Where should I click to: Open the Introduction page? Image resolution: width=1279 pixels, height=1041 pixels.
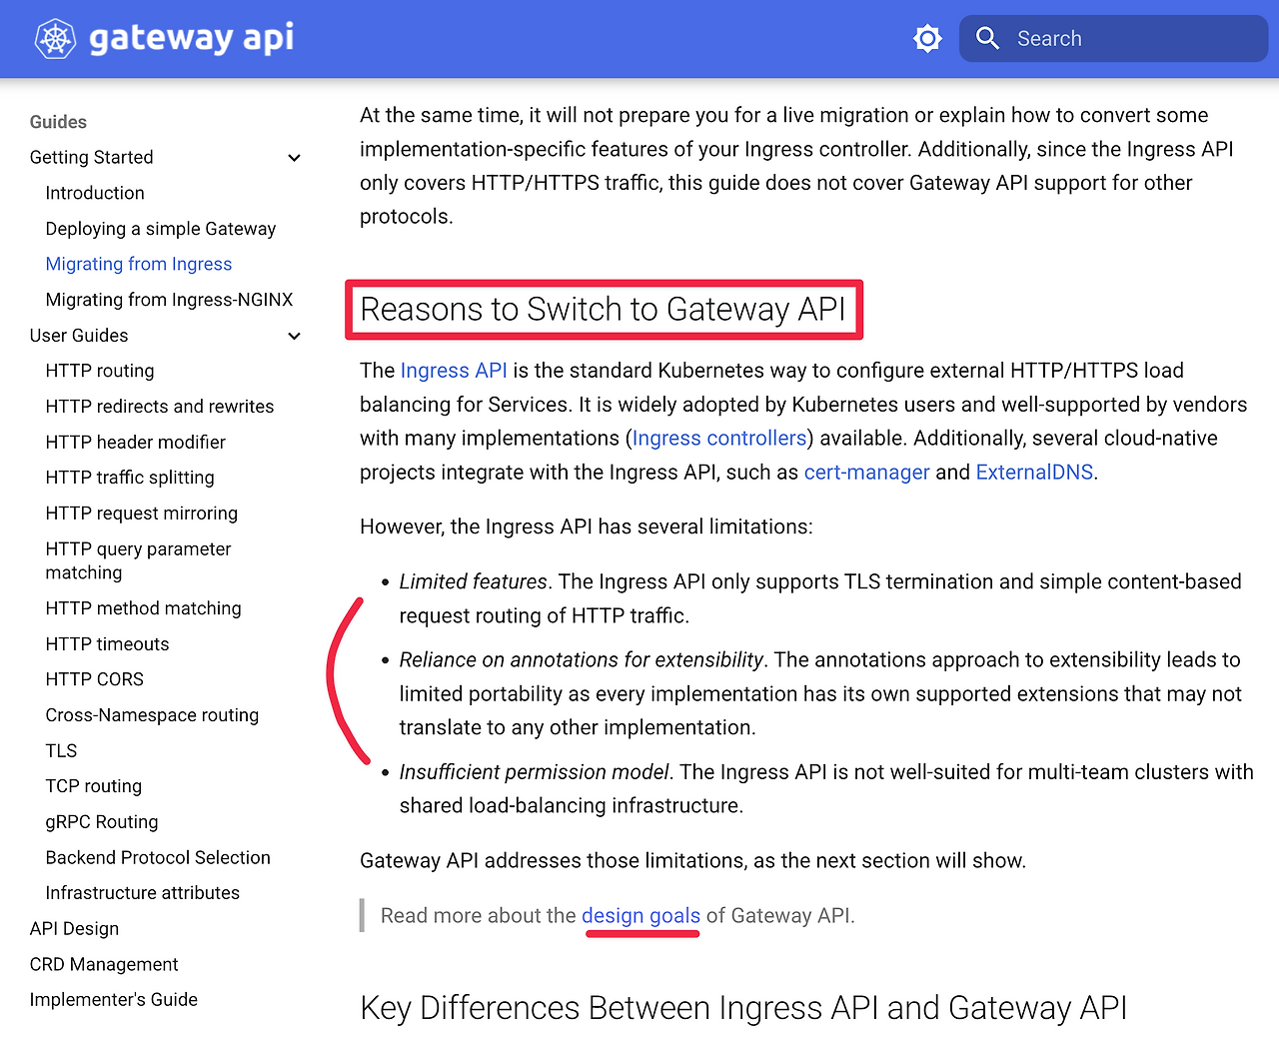[x=95, y=193]
